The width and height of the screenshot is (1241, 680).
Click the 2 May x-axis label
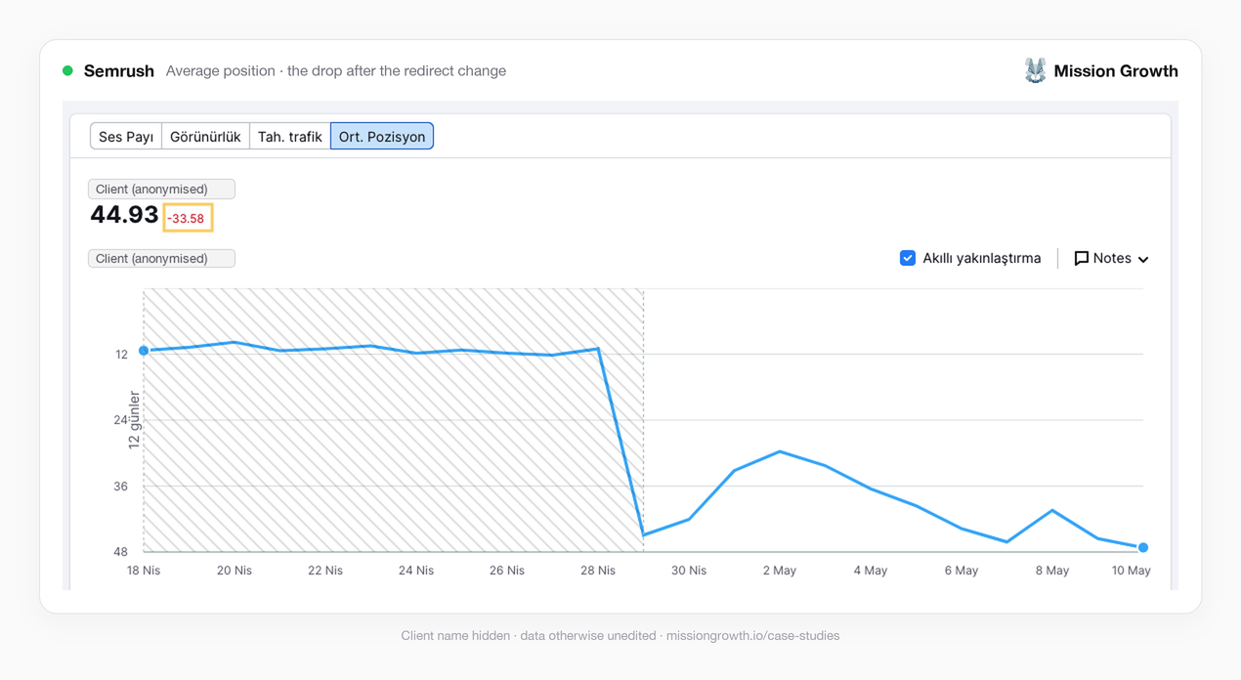780,571
